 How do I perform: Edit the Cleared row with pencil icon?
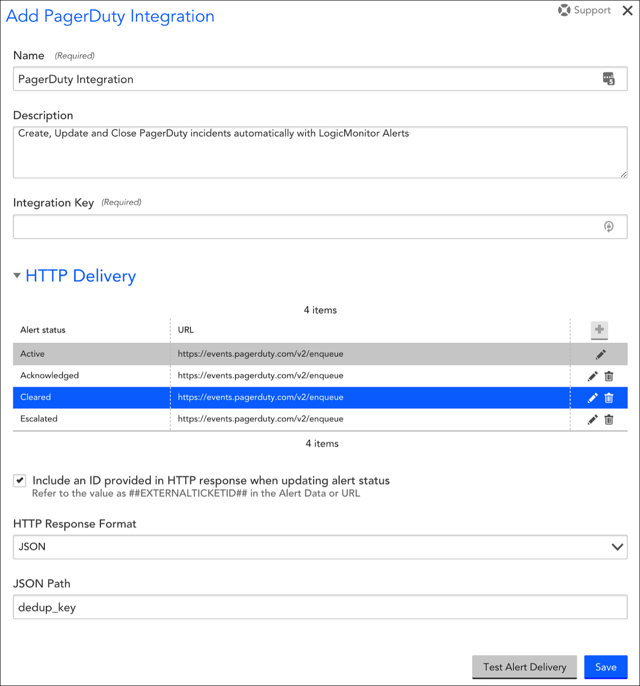coord(593,398)
